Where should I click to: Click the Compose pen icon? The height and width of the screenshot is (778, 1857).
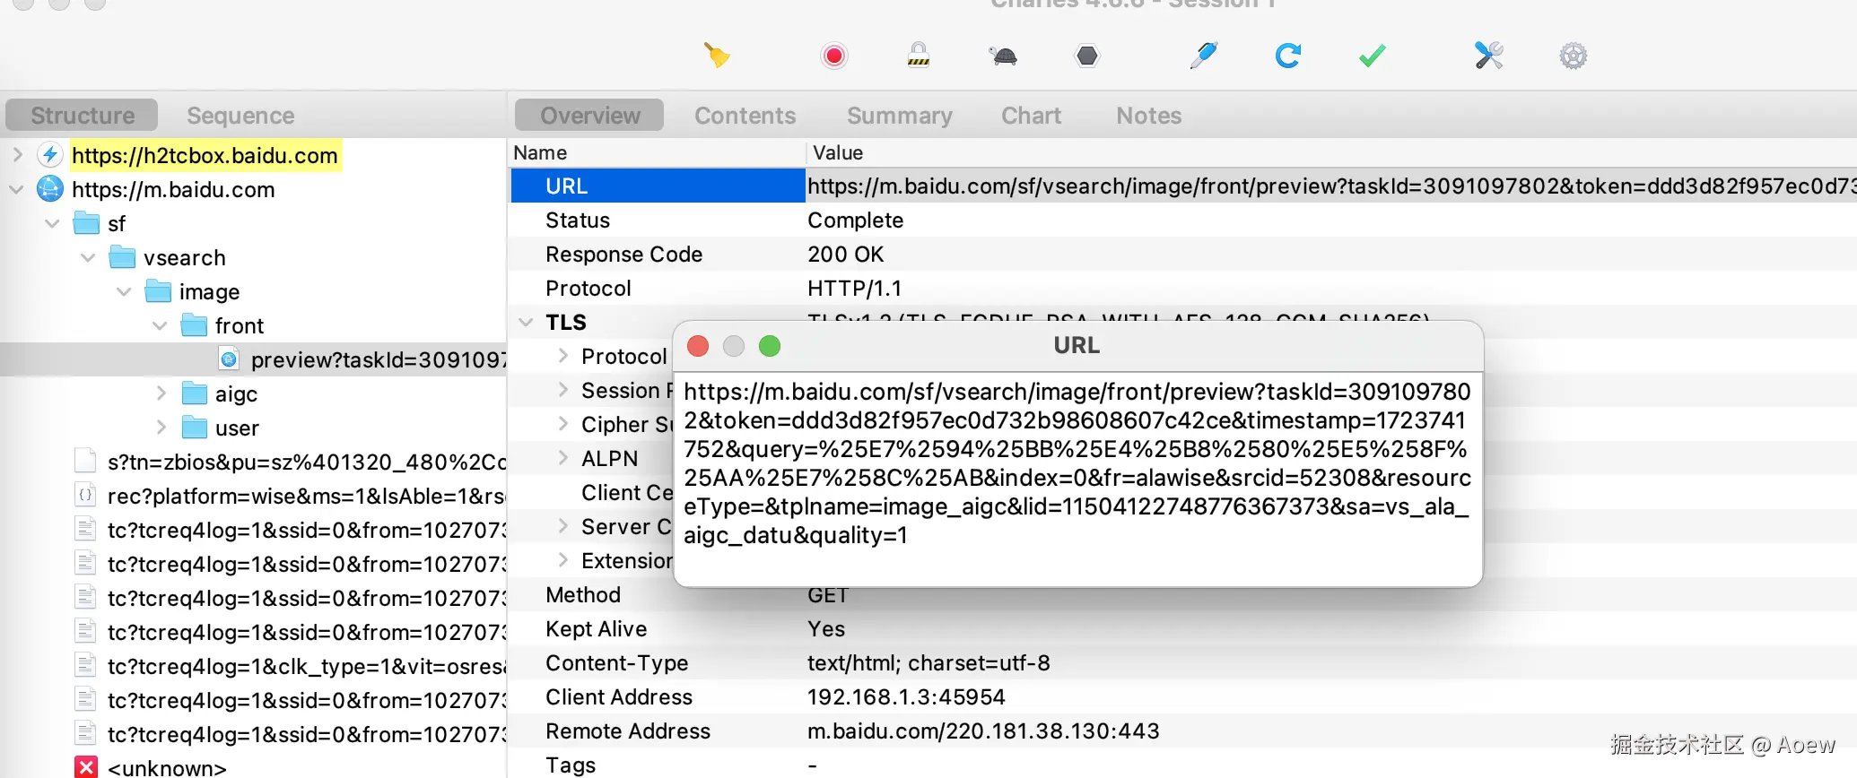(x=1204, y=56)
